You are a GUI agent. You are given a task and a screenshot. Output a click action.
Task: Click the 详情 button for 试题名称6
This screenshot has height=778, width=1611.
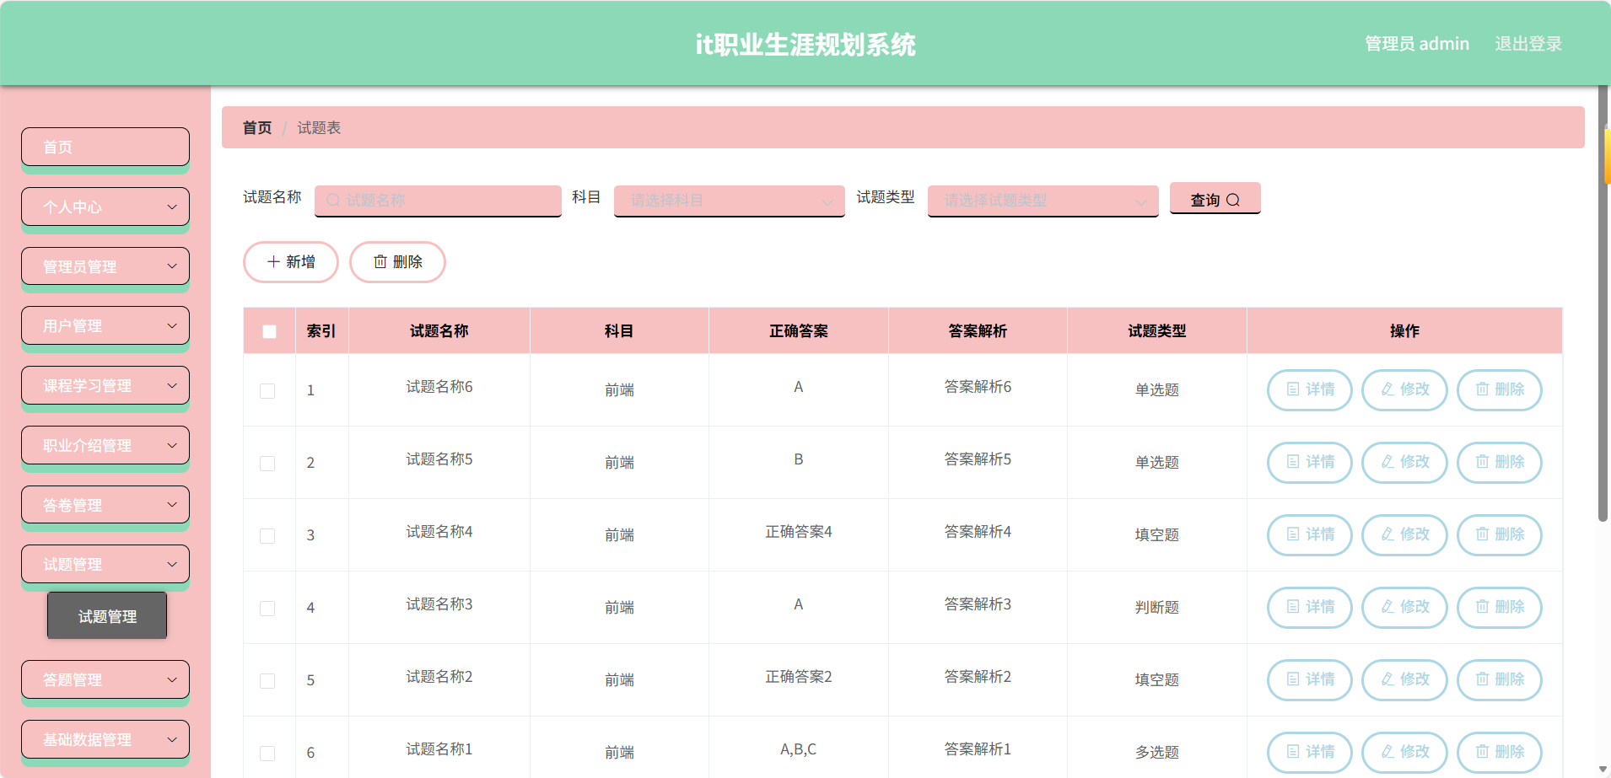1310,389
